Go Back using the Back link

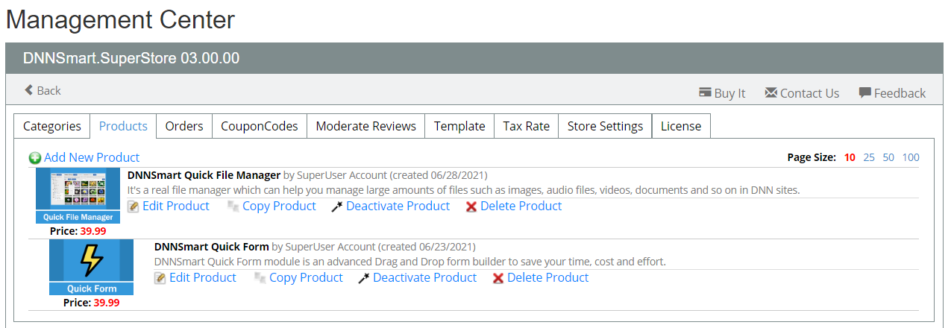(x=48, y=90)
